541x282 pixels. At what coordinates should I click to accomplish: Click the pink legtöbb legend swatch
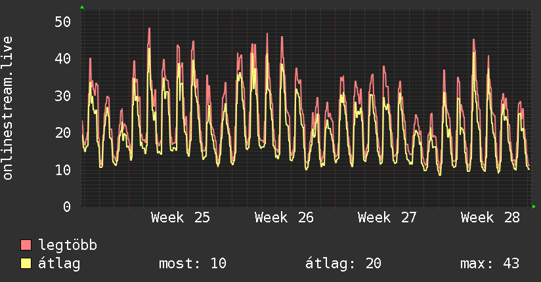(26, 245)
